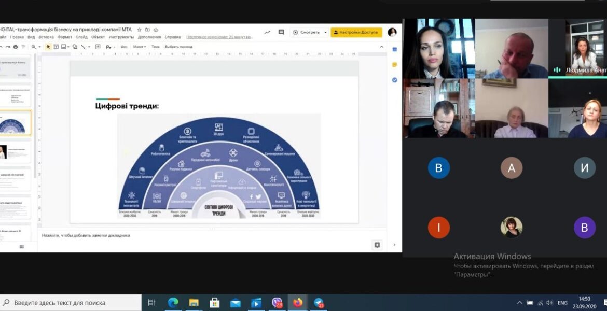Show hidden icons in the system tray
Screen dimensions: 607x311
click(519, 303)
